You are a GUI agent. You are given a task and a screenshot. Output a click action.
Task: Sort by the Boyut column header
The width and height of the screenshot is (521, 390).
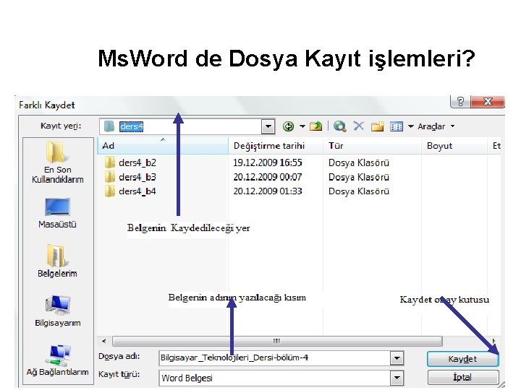455,146
